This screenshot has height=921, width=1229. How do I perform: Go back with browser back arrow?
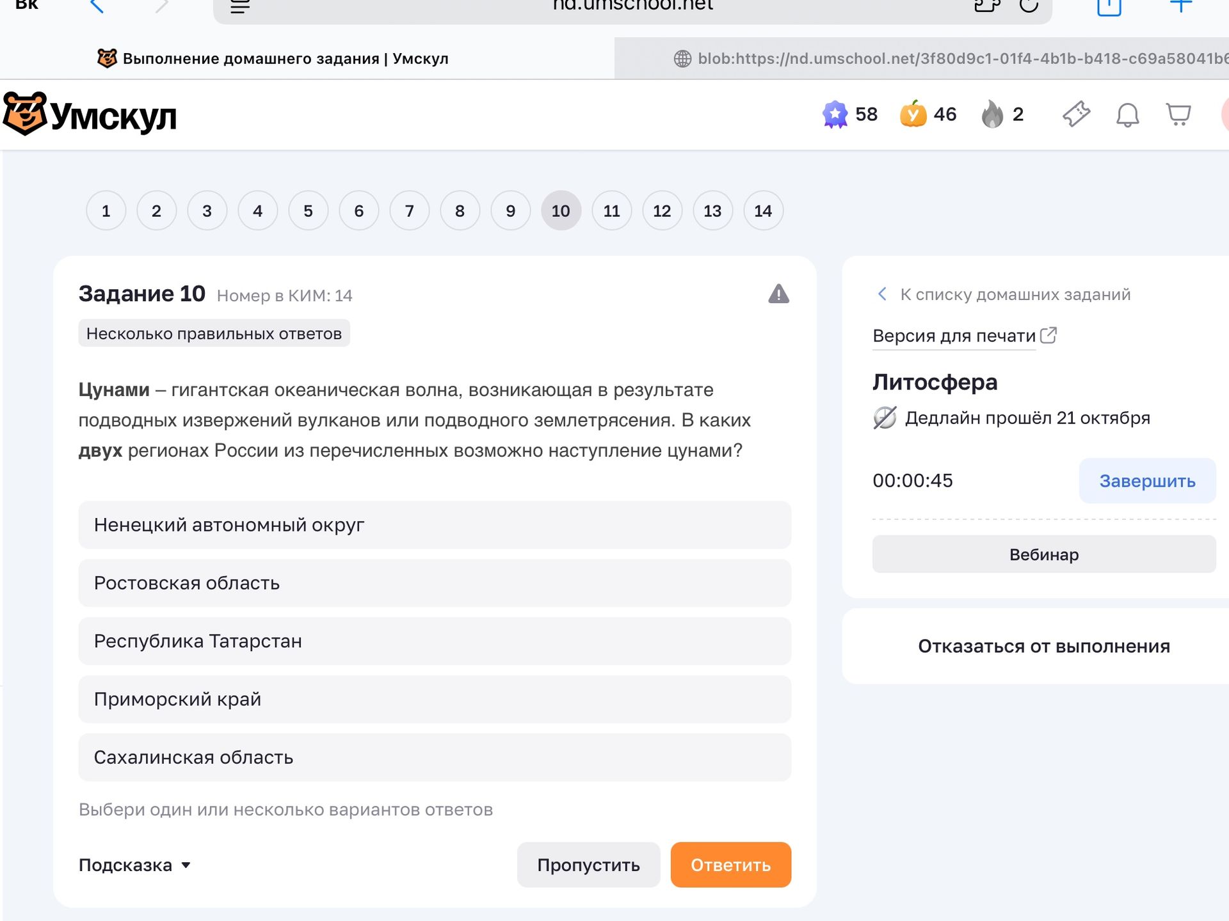point(97,6)
